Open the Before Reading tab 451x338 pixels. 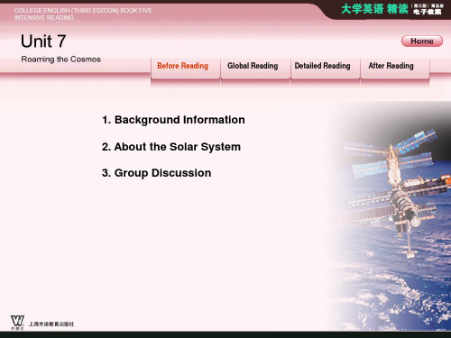[x=185, y=69]
